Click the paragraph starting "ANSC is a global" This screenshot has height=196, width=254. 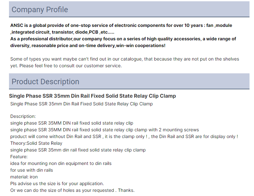point(121,29)
